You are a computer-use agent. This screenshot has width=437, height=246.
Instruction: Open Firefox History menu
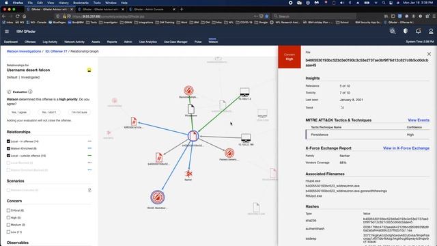(x=64, y=3)
